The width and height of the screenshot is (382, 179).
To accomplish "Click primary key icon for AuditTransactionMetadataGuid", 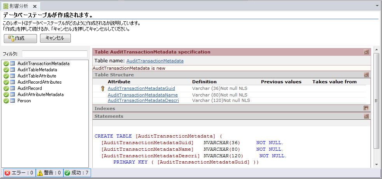I will pyautogui.click(x=102, y=88).
